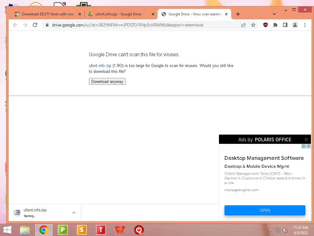Close the Polaris Office ads panel
Screen dimensions: 314x236
[306, 140]
